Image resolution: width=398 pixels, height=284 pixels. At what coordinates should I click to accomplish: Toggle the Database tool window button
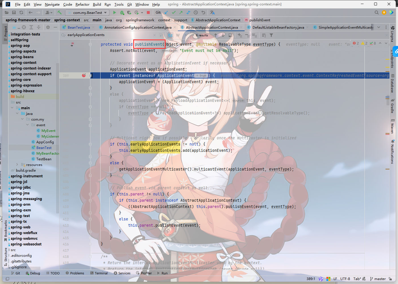(392, 83)
